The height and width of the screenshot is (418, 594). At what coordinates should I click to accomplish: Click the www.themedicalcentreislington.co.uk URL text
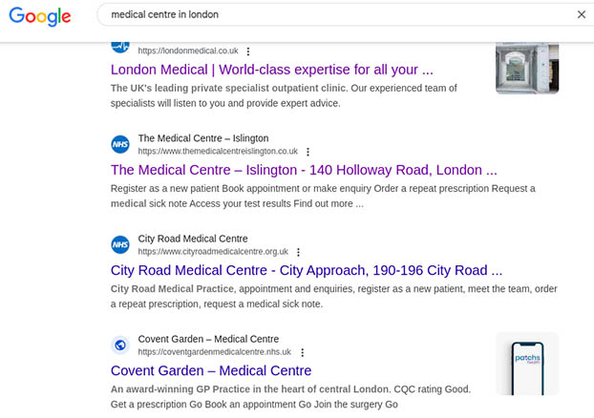tap(218, 152)
